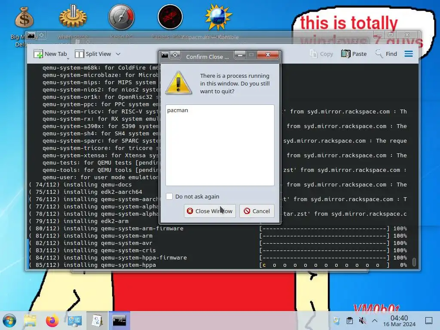Image resolution: width=440 pixels, height=330 pixels.
Task: Click the Paste clipboard icon
Action: coord(346,54)
